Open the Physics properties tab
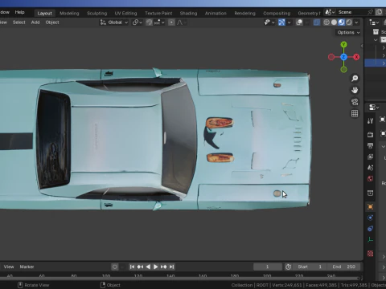386x289 pixels. pyautogui.click(x=370, y=218)
